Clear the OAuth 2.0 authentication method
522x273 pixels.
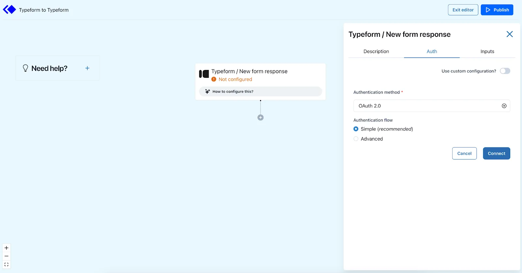click(x=504, y=106)
